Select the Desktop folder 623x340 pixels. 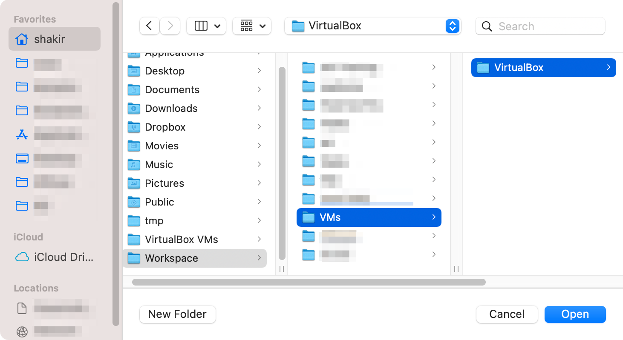click(195, 71)
